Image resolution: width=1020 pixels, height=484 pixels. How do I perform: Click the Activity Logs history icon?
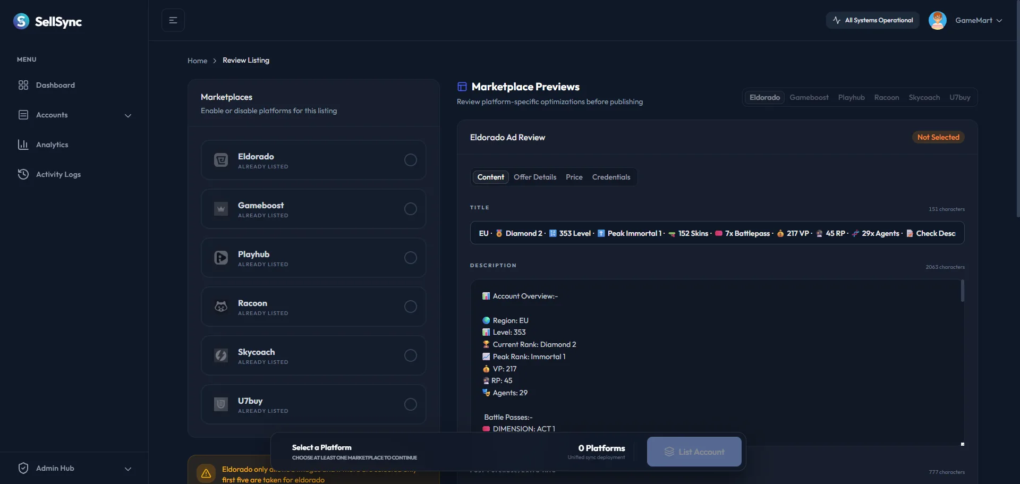click(23, 174)
